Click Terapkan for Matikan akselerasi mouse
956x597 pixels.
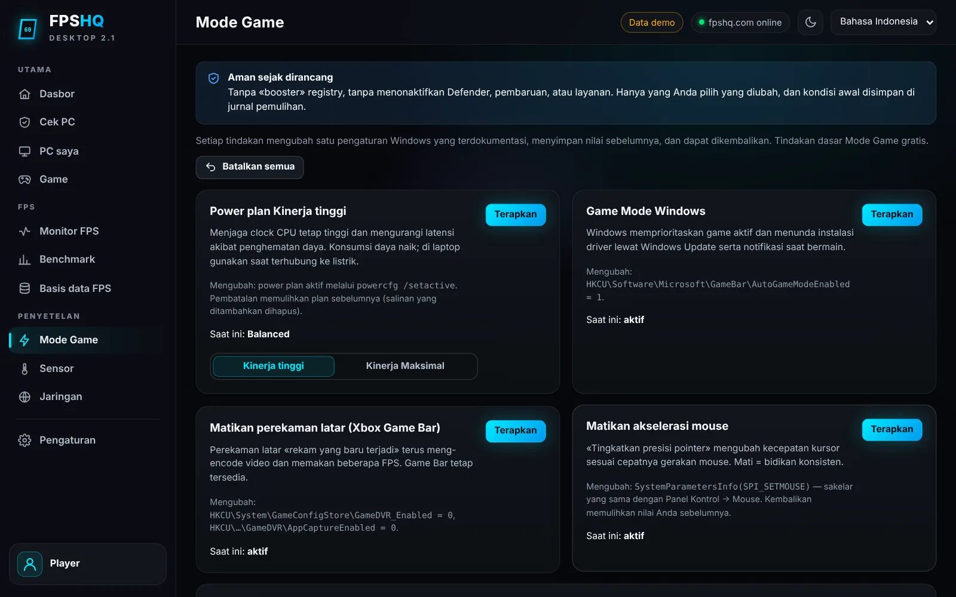click(x=891, y=429)
